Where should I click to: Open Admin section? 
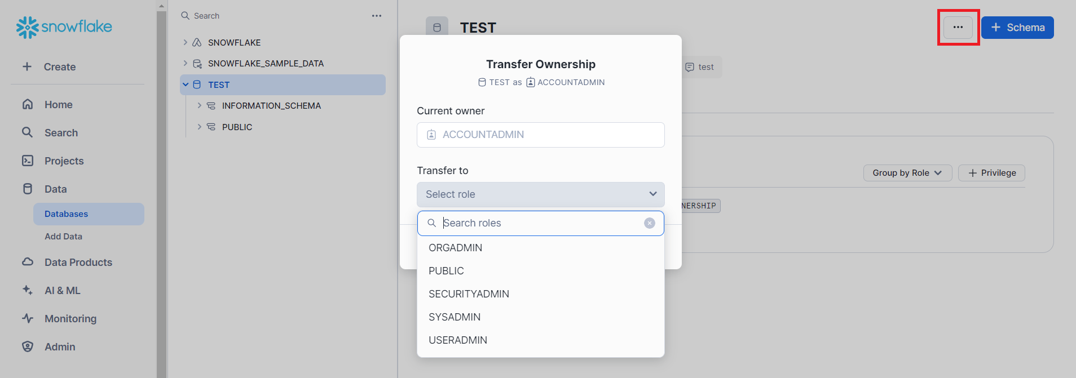pos(60,347)
